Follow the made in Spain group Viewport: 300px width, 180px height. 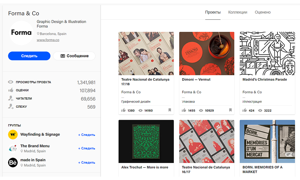[87, 162]
